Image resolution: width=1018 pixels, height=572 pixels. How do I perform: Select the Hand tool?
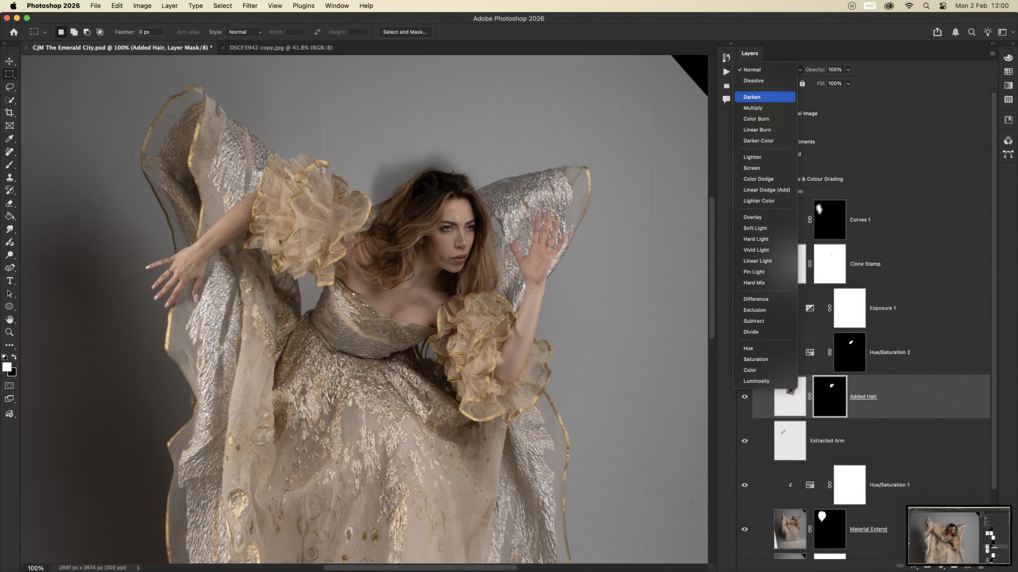pyautogui.click(x=9, y=319)
